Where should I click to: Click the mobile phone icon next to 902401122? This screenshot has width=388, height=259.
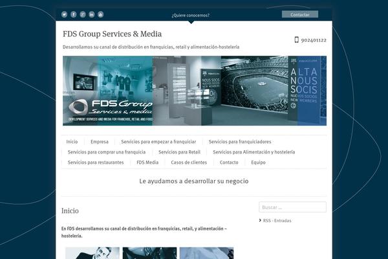click(296, 39)
